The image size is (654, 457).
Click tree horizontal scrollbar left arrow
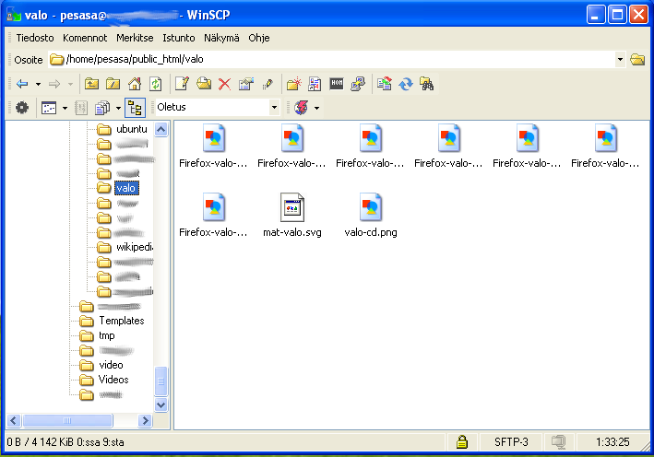[x=14, y=421]
